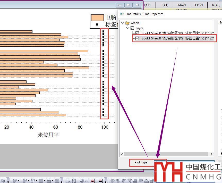Select the K(X2) column header

[182, 5]
